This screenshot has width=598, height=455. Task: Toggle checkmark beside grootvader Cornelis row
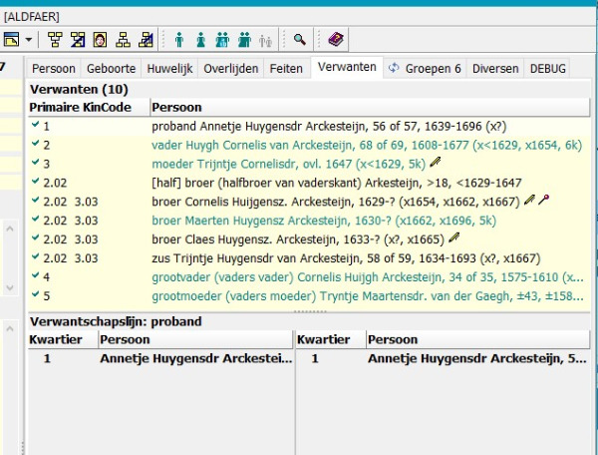pos(35,276)
